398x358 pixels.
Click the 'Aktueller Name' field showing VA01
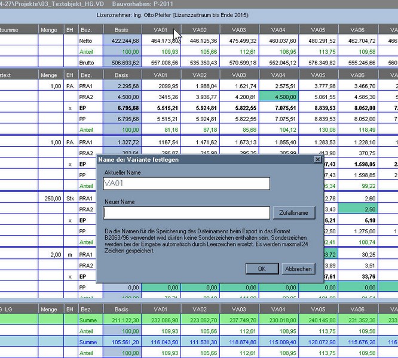point(186,184)
